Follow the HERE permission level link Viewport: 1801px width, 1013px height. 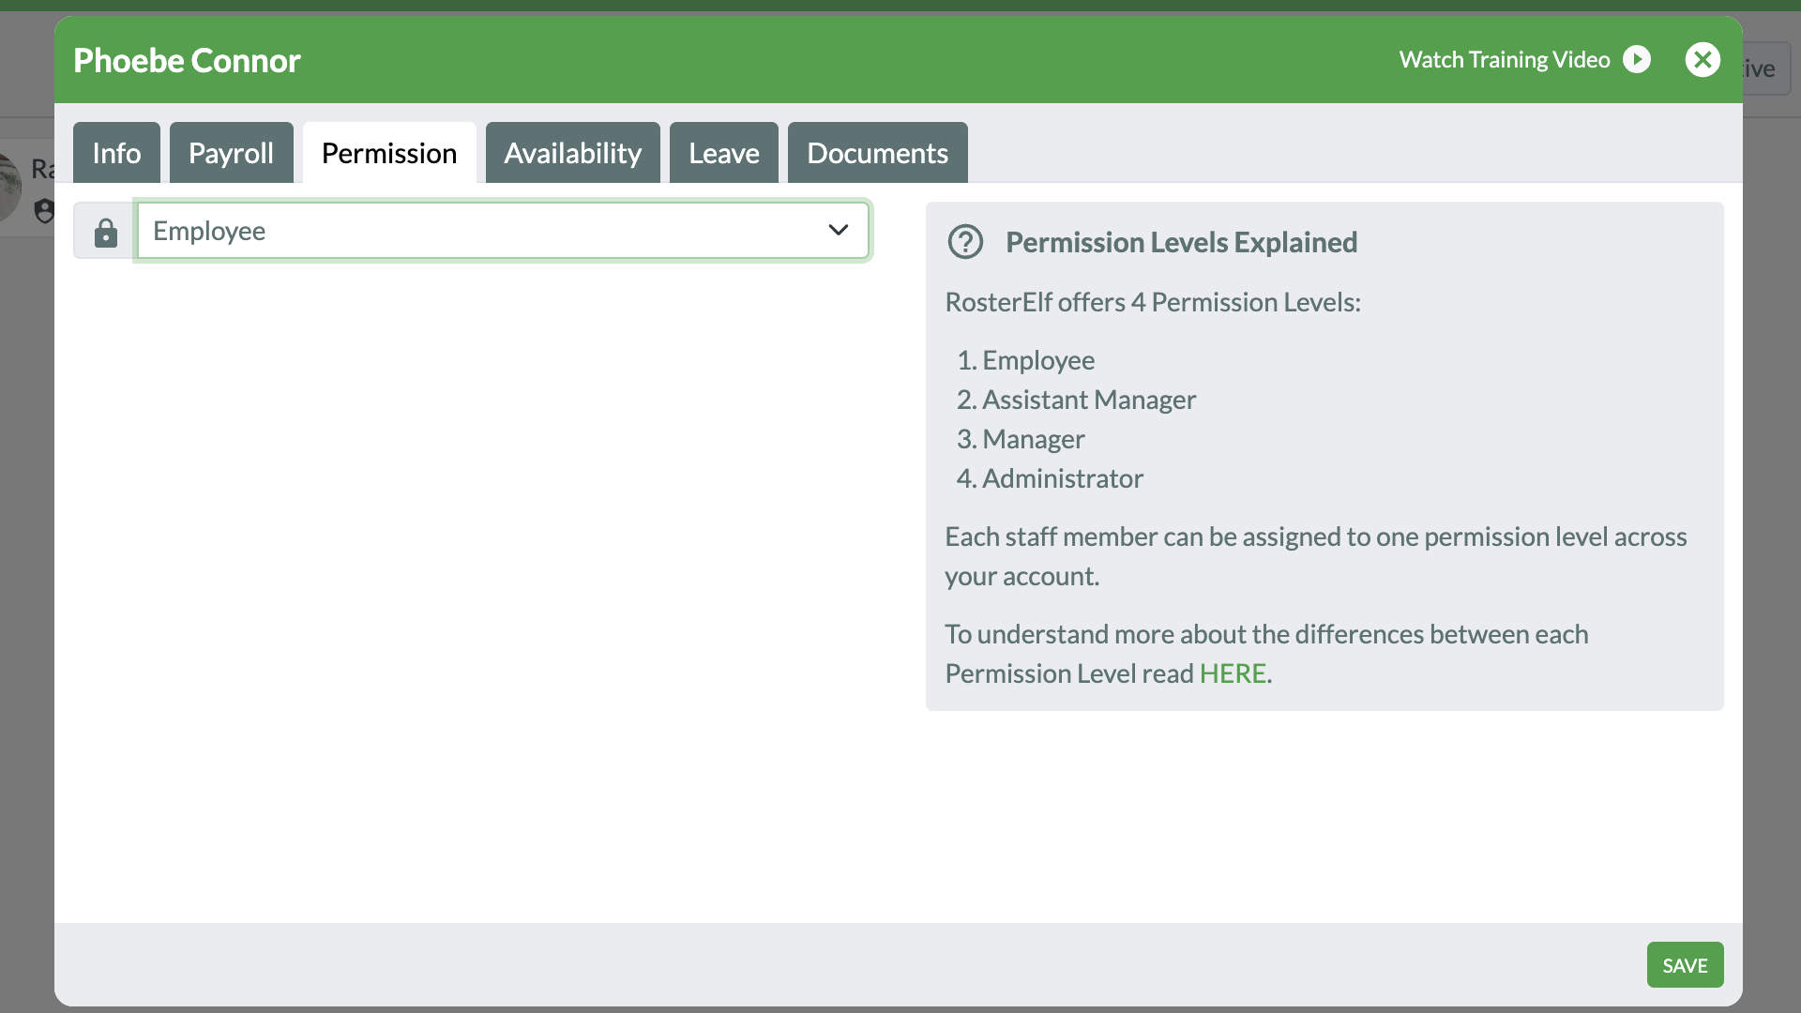pos(1233,673)
